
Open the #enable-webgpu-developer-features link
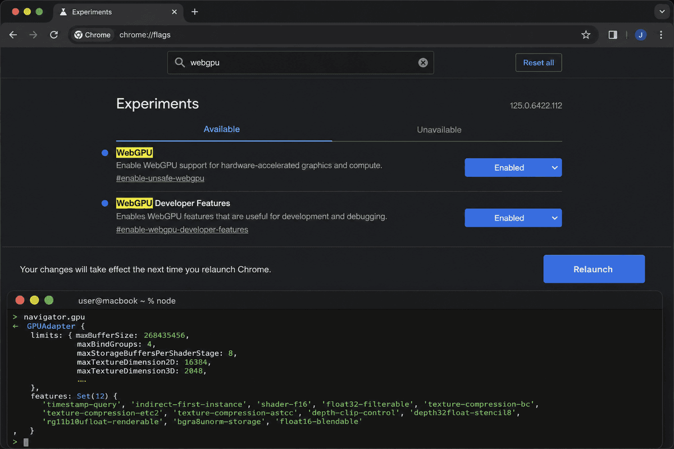pos(182,230)
